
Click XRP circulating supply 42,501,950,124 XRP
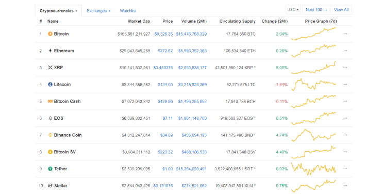click(x=234, y=68)
